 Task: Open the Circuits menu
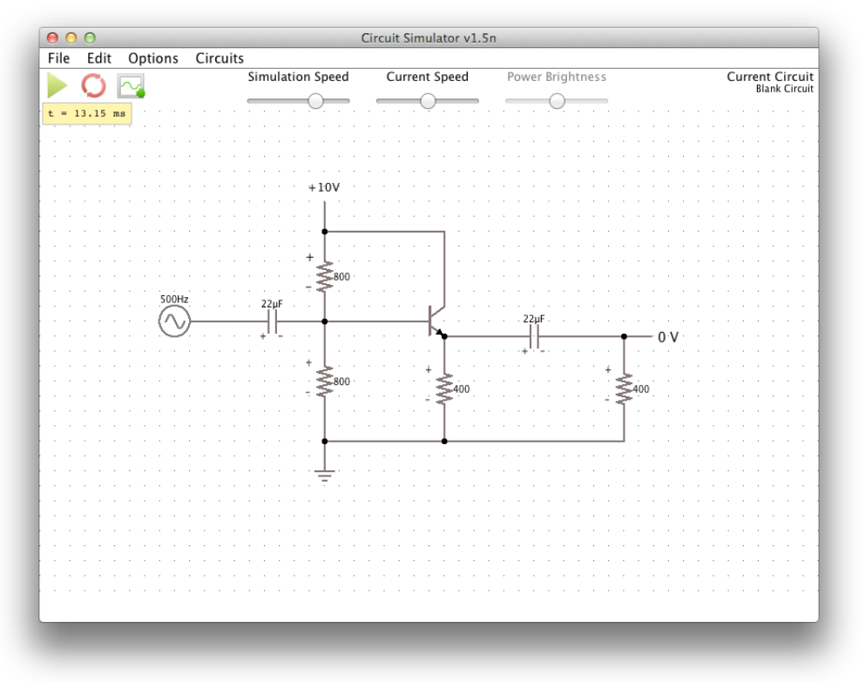220,58
